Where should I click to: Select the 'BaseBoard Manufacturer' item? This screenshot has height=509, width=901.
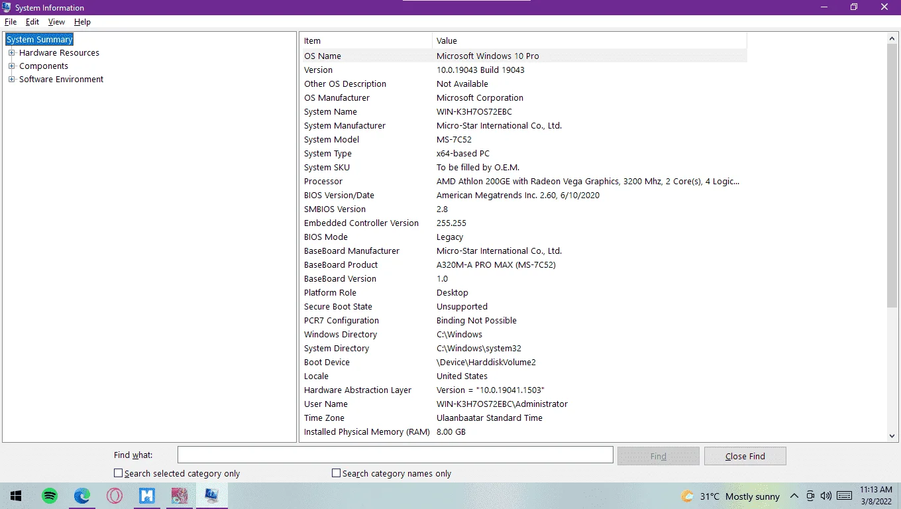coord(352,251)
